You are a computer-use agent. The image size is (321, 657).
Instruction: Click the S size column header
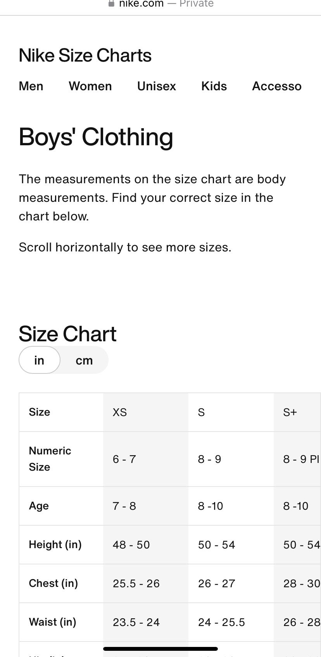[x=201, y=412]
